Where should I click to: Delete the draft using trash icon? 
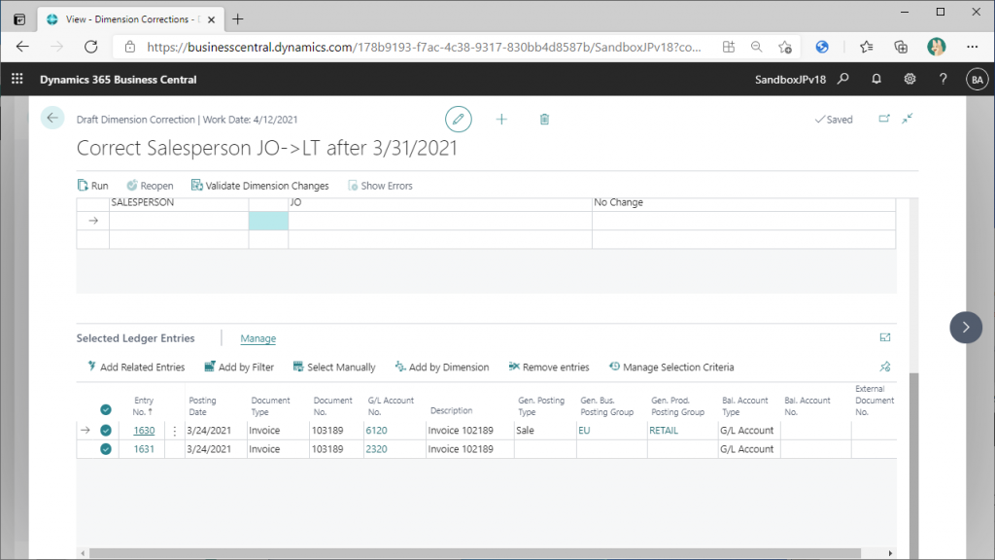544,120
